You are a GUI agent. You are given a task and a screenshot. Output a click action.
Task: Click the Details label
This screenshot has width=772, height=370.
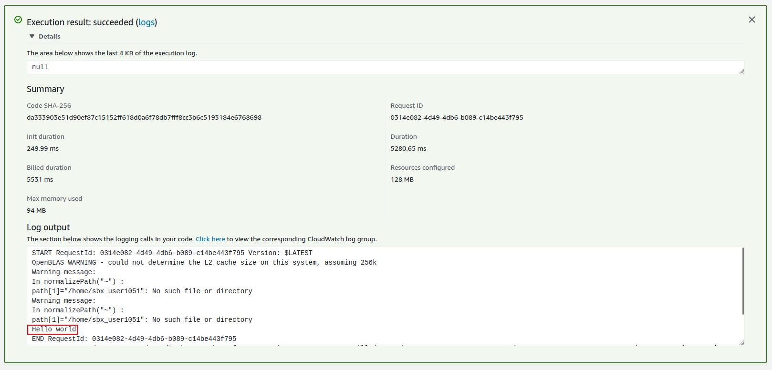coord(50,36)
